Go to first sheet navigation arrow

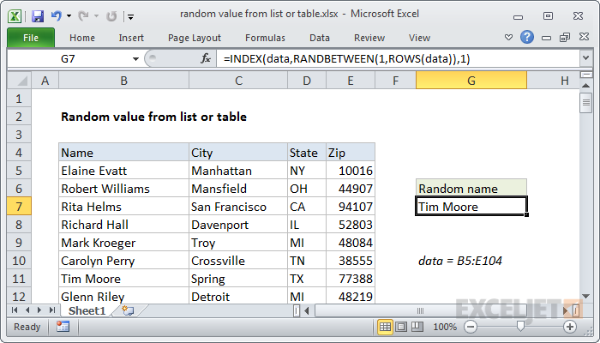click(x=15, y=310)
